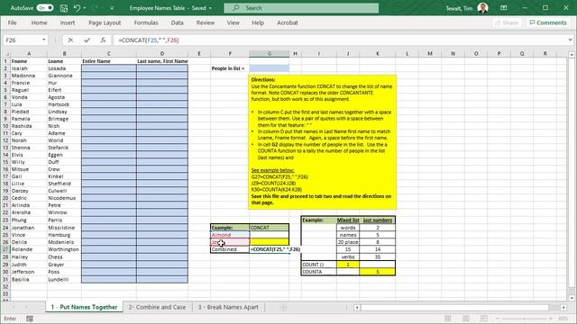
Task: Click the blue cell G2 beside People in list
Action: point(269,68)
